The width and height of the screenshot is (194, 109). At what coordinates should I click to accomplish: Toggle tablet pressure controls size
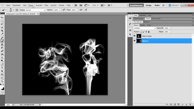point(86,10)
